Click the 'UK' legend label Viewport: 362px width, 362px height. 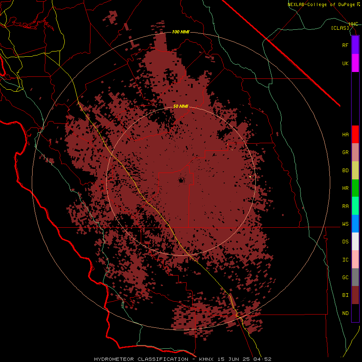pos(346,63)
